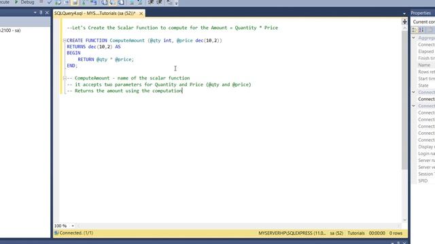Increase indent of selected lines
The width and height of the screenshot is (435, 244).
tap(159, 3)
